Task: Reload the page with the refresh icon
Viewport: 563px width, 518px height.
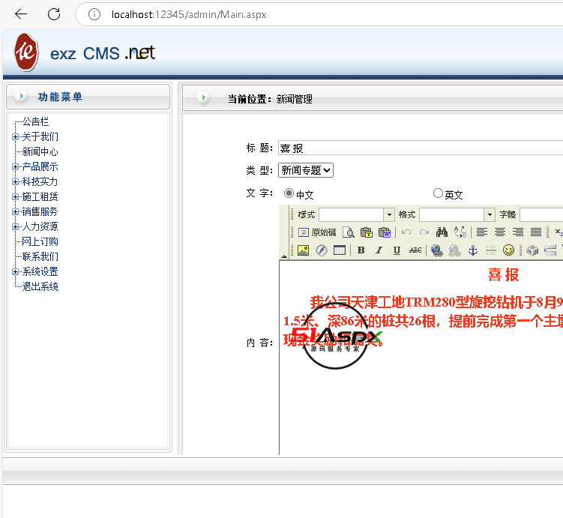Action: [x=54, y=14]
